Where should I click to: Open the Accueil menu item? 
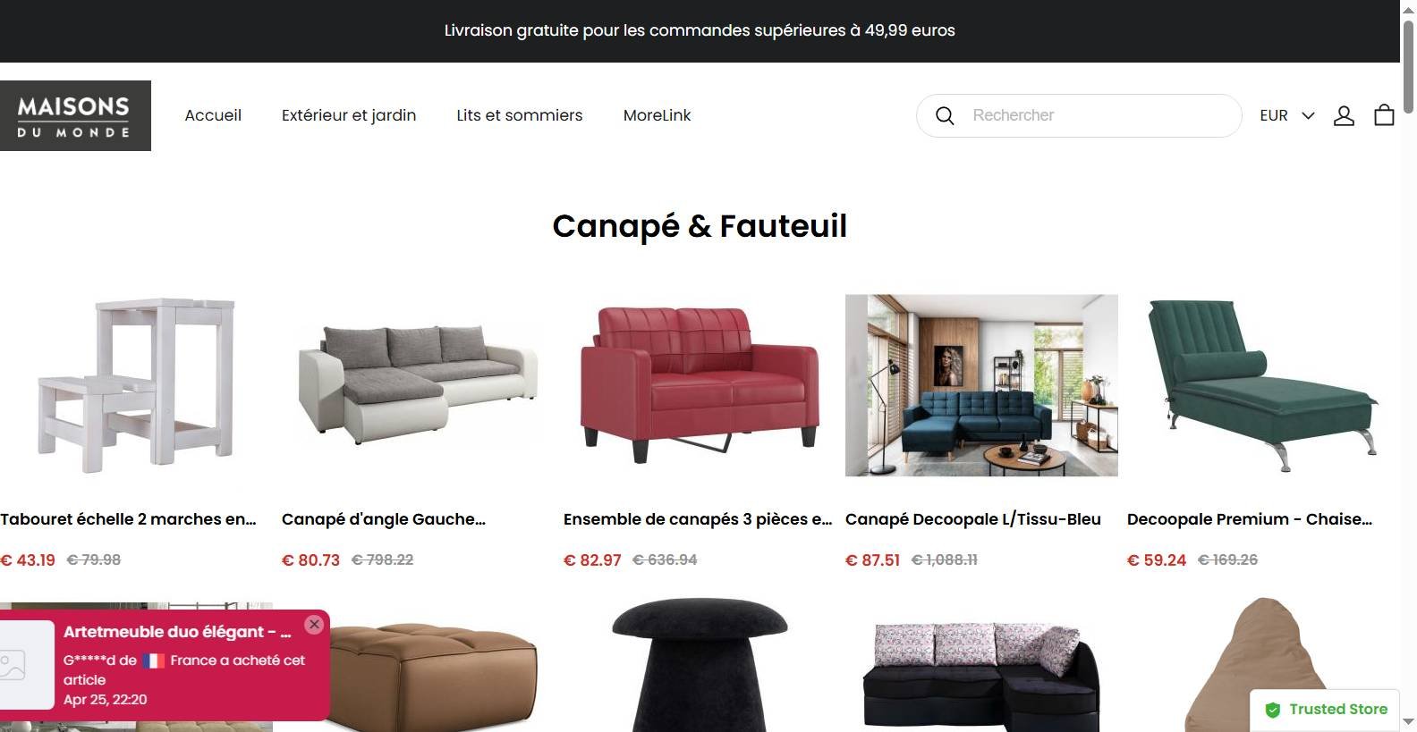[213, 115]
